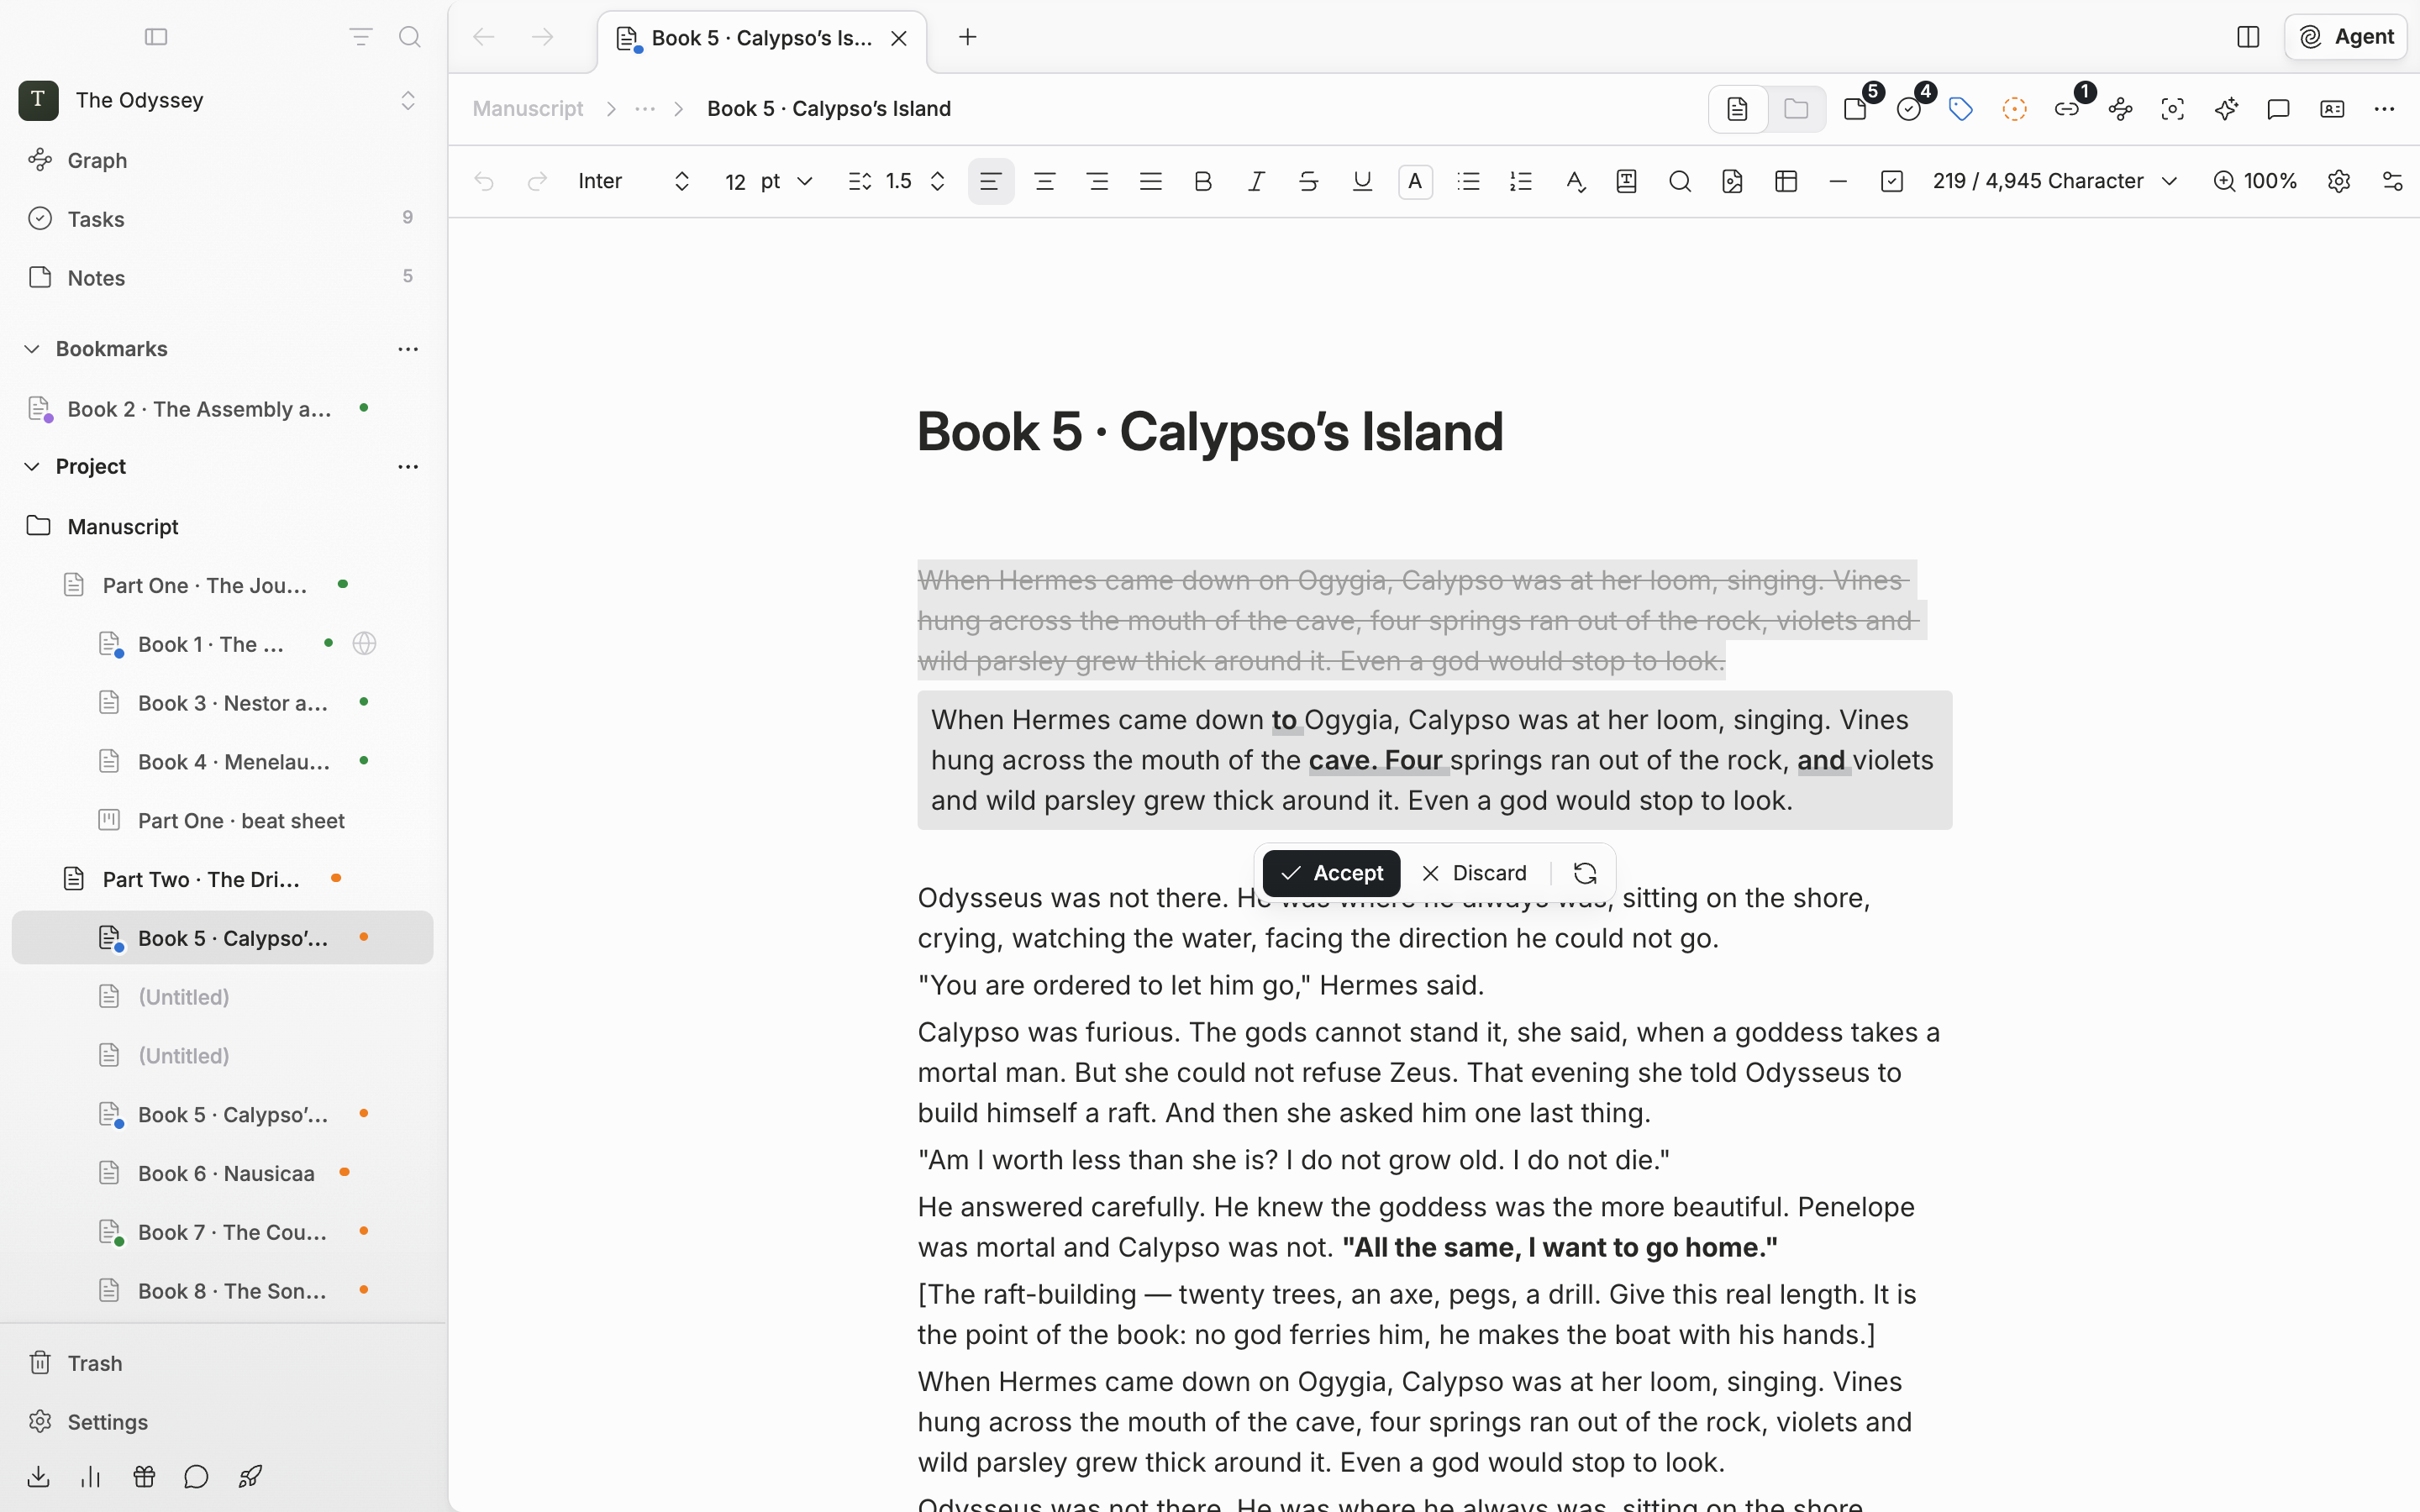Open a new tab with plus
Screen dimensions: 2420x1512
pyautogui.click(x=967, y=37)
